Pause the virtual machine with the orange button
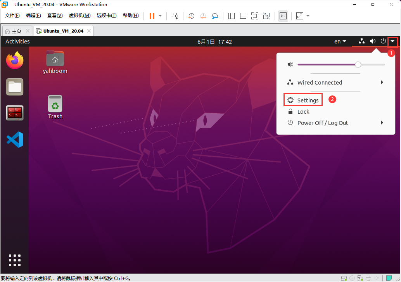This screenshot has height=282, width=401. click(x=152, y=16)
